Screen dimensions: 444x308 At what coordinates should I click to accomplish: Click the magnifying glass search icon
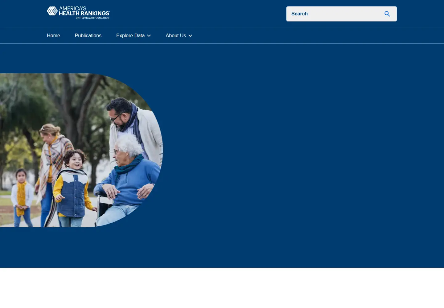(x=387, y=14)
